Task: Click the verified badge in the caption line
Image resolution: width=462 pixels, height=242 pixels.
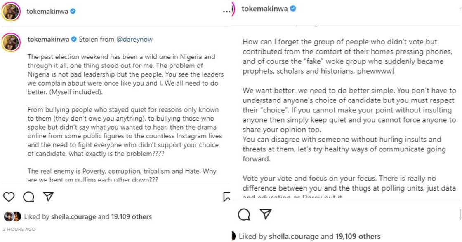Action: [74, 39]
